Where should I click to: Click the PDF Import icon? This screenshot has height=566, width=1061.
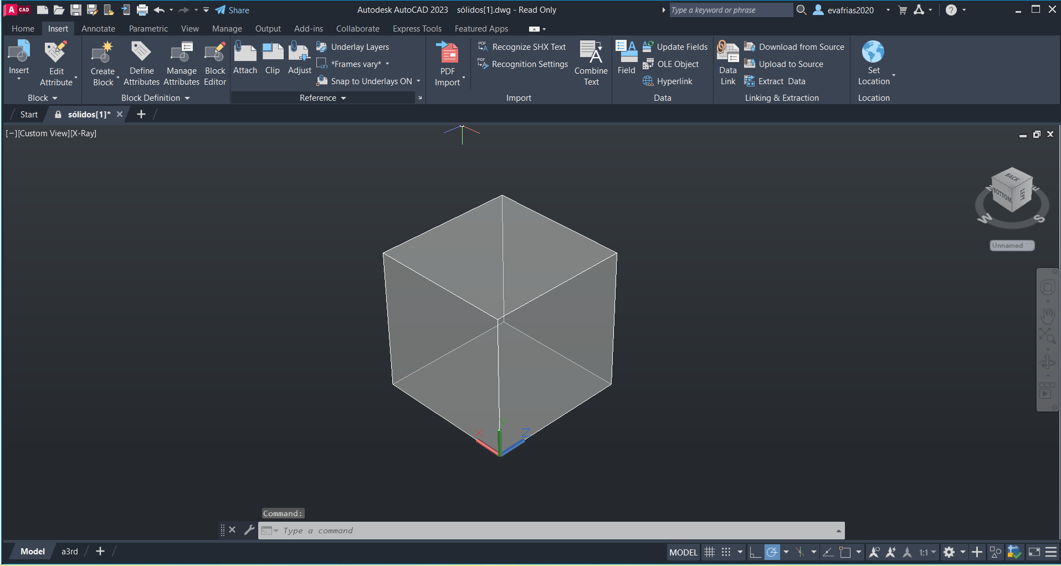tap(448, 53)
